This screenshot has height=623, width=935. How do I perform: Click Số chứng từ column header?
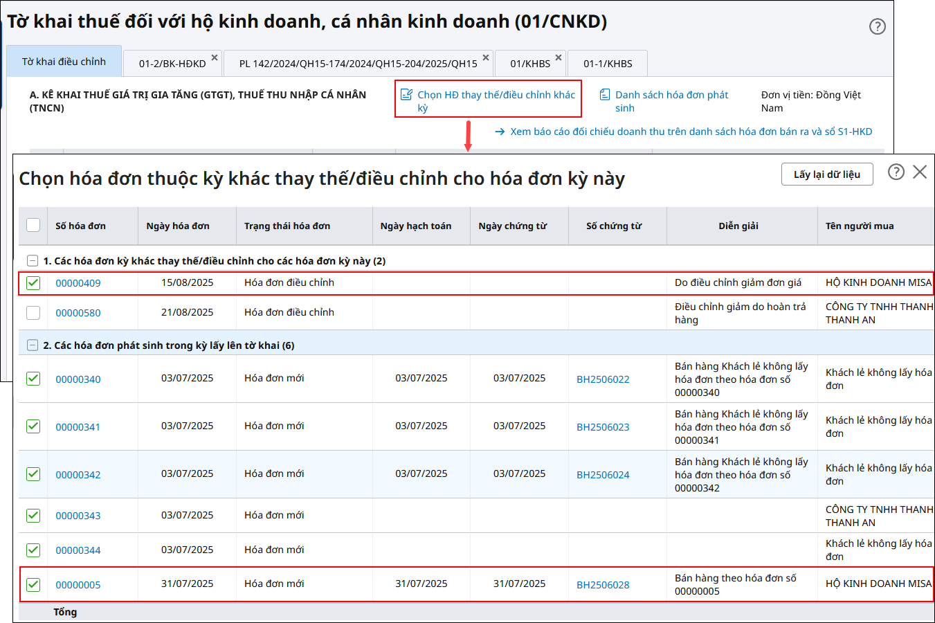tap(617, 226)
